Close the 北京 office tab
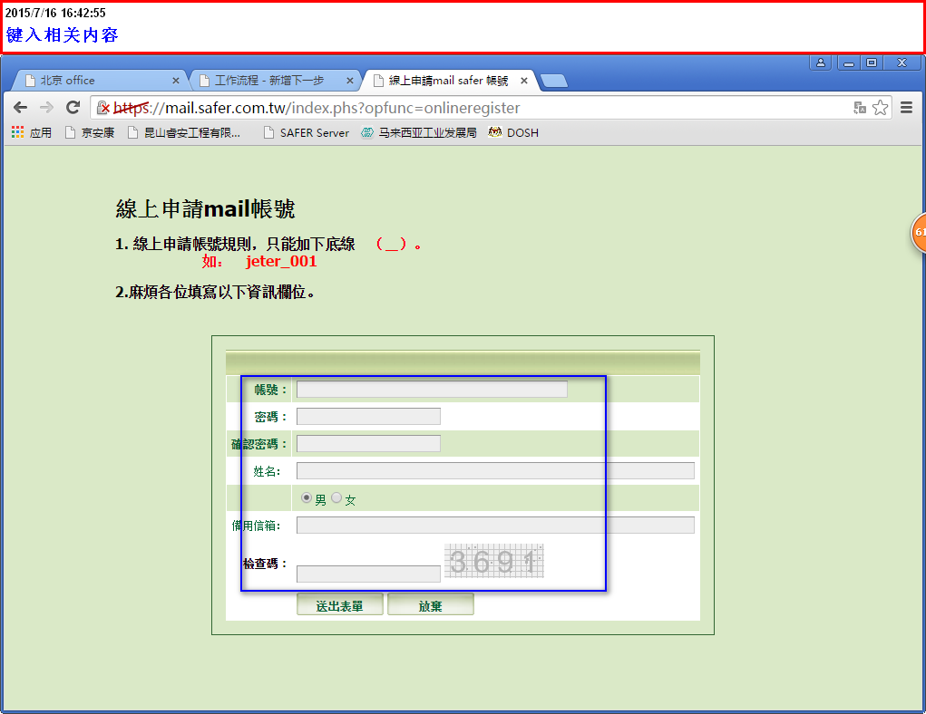This screenshot has width=926, height=714. 176,81
